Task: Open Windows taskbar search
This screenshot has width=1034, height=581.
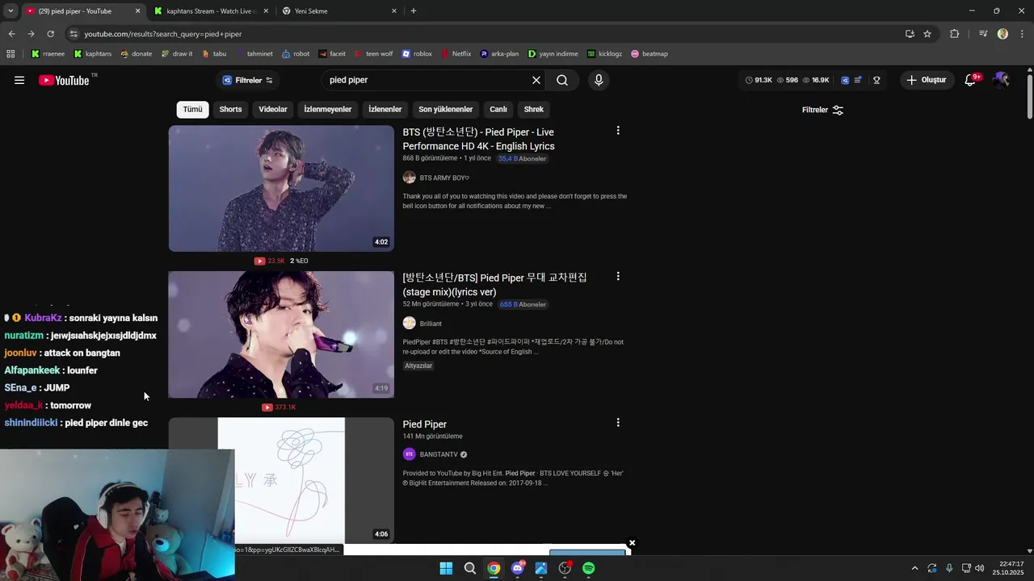Action: pyautogui.click(x=469, y=568)
